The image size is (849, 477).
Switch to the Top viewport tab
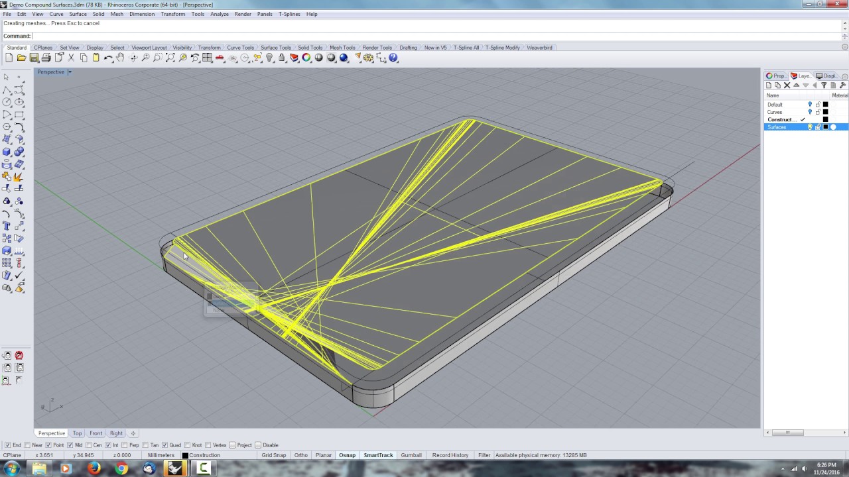tap(78, 433)
